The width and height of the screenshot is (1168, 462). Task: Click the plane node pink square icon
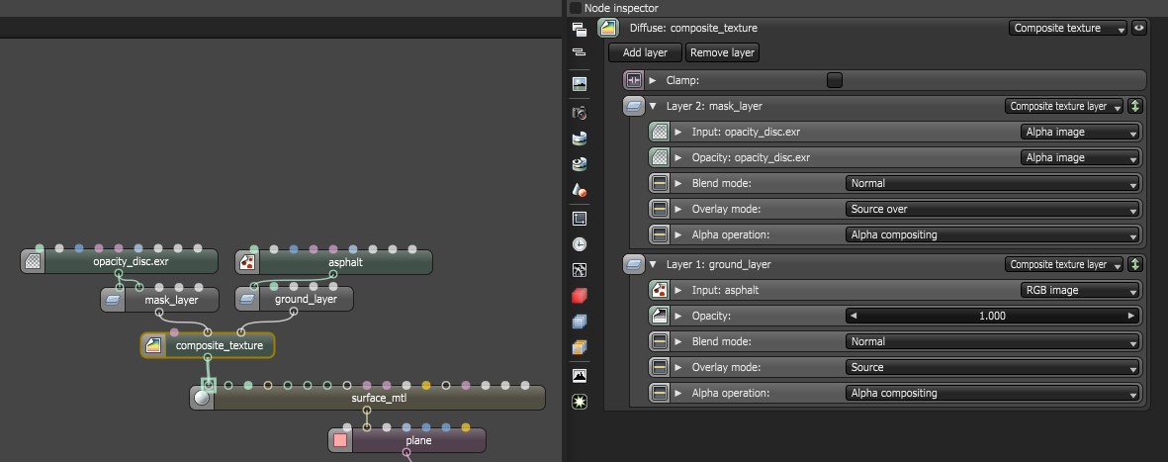click(340, 440)
